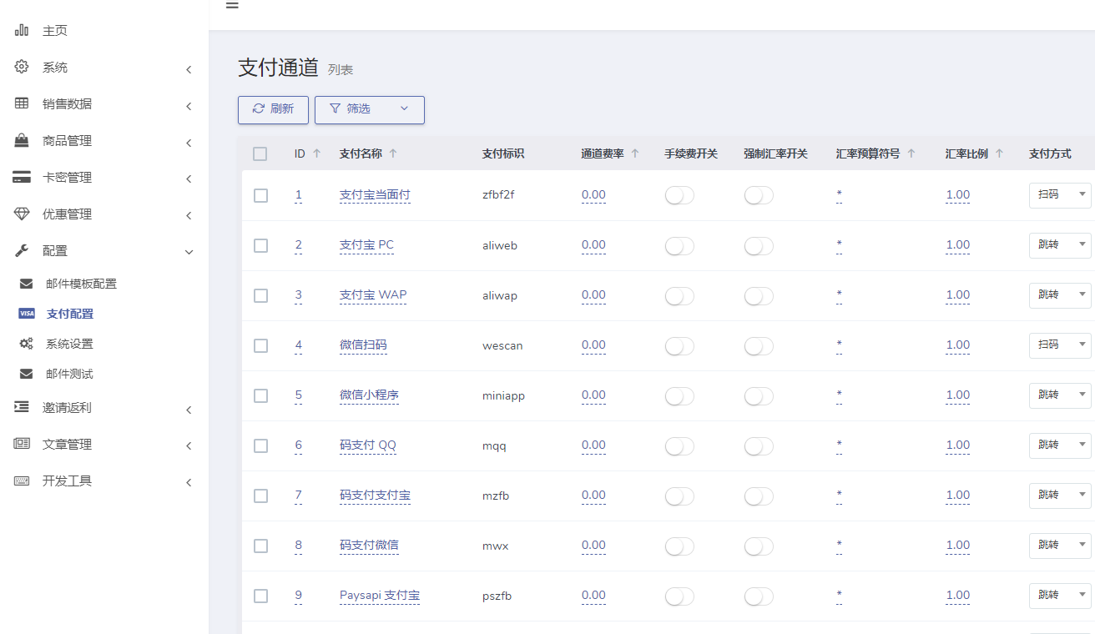Open the 筛选 filter dropdown
Image resolution: width=1095 pixels, height=634 pixels.
pyautogui.click(x=369, y=109)
